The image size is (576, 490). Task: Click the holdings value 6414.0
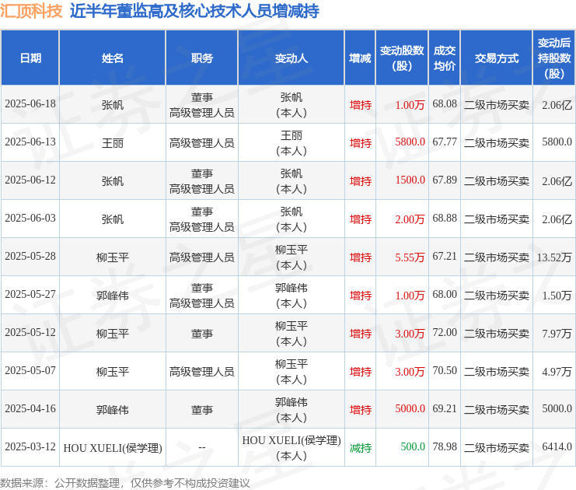tap(557, 446)
